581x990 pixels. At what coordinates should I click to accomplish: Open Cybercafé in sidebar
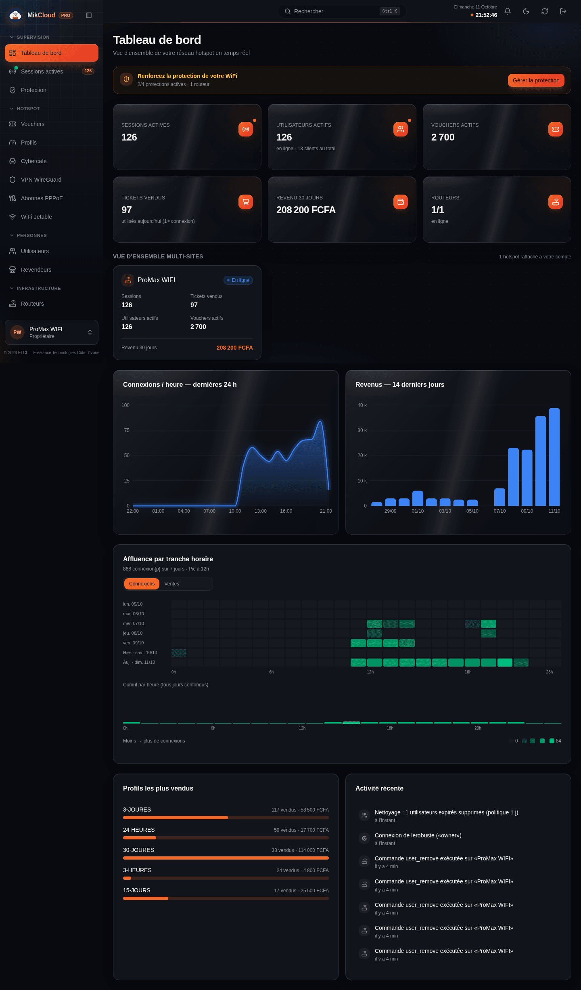52,161
